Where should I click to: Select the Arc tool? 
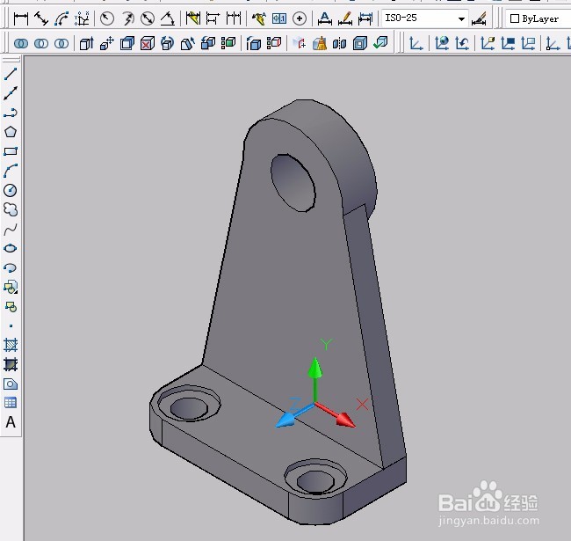(x=11, y=171)
